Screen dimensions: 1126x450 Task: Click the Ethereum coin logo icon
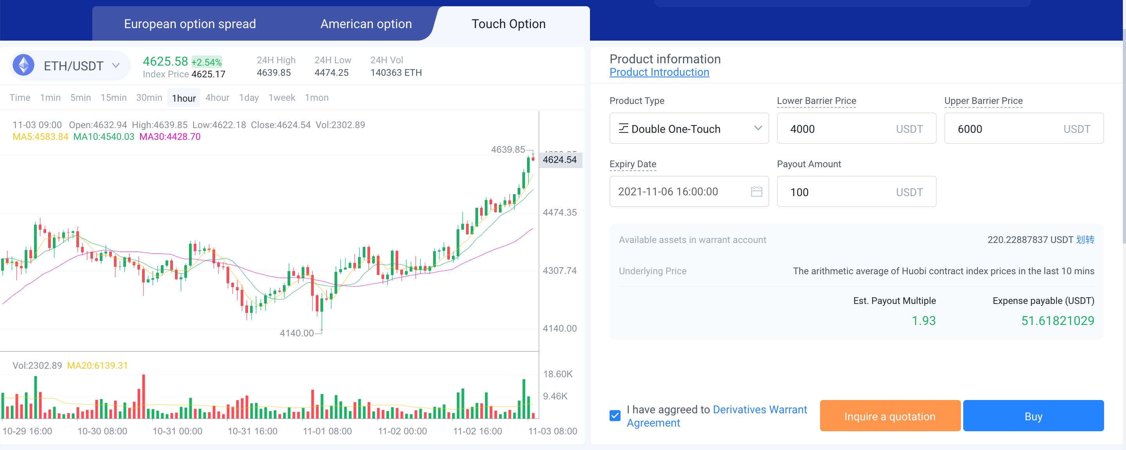tap(23, 66)
